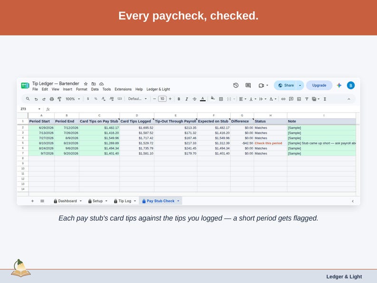
Task: Undo the last action
Action: [x=36, y=99]
